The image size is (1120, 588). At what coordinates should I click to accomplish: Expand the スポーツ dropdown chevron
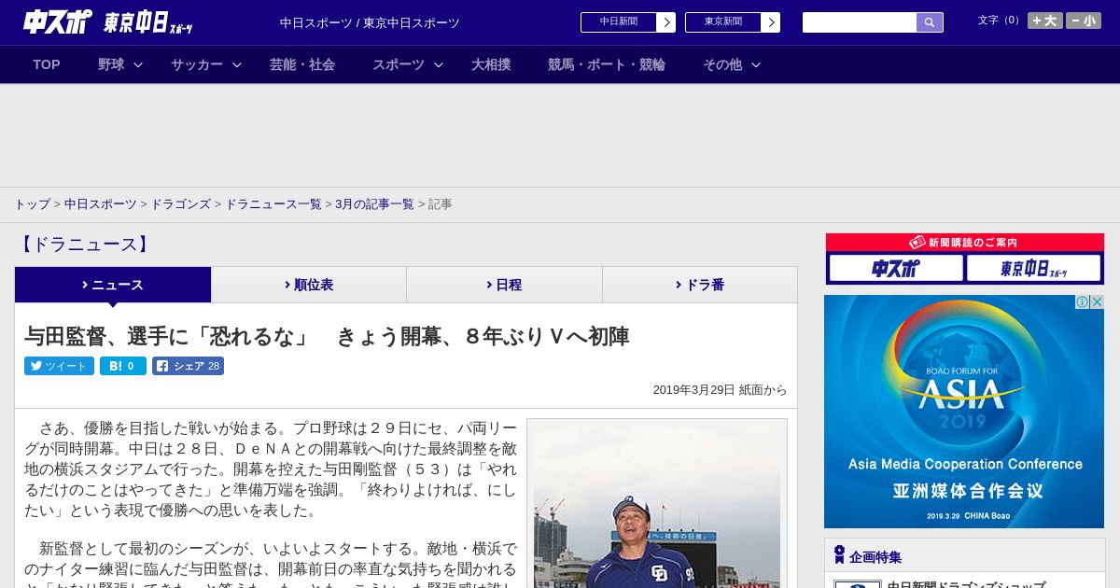439,64
